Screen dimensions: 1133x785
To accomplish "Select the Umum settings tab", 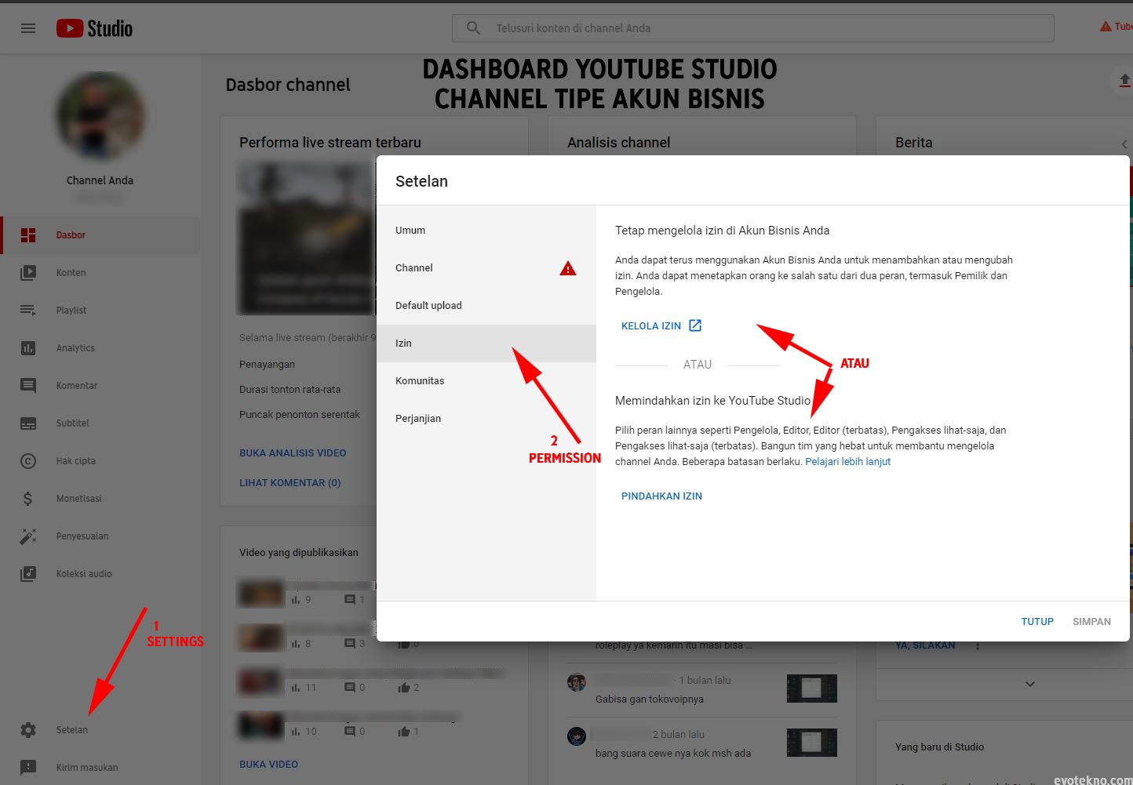I will (486, 231).
